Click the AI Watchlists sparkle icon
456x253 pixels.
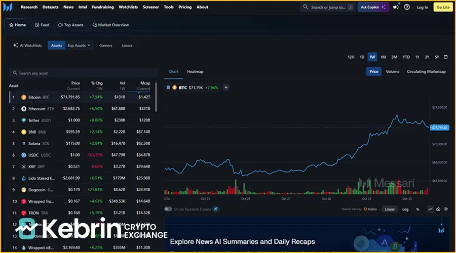(15, 46)
